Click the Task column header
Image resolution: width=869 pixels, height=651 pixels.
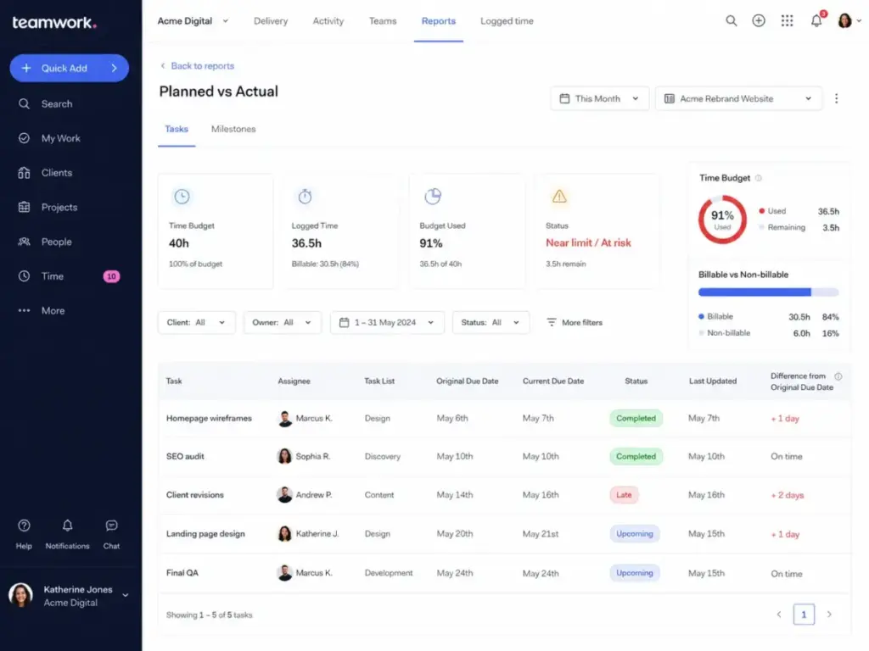[174, 381]
